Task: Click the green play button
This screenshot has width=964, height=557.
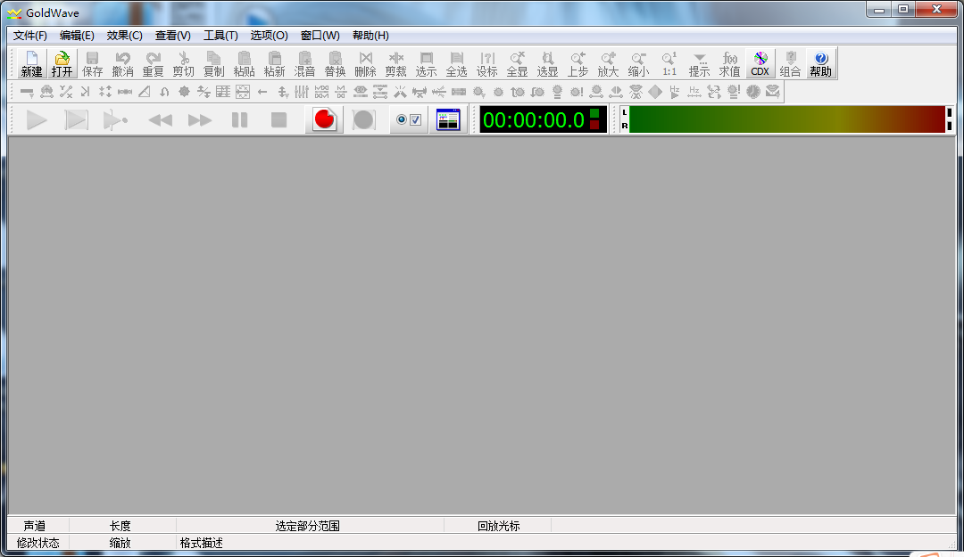Action: (x=37, y=119)
